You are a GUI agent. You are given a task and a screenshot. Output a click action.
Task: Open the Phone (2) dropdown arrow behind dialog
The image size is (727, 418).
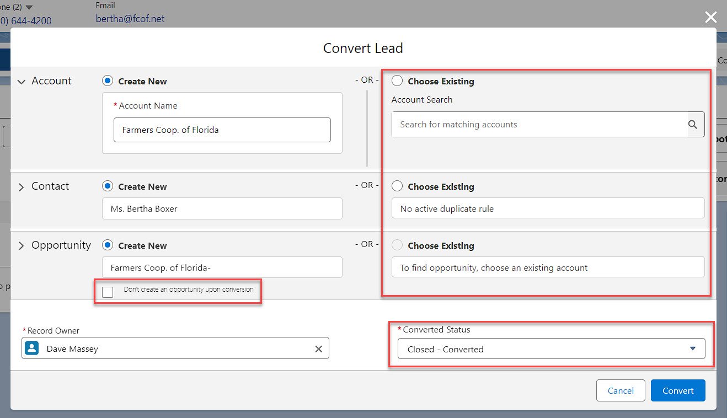29,7
